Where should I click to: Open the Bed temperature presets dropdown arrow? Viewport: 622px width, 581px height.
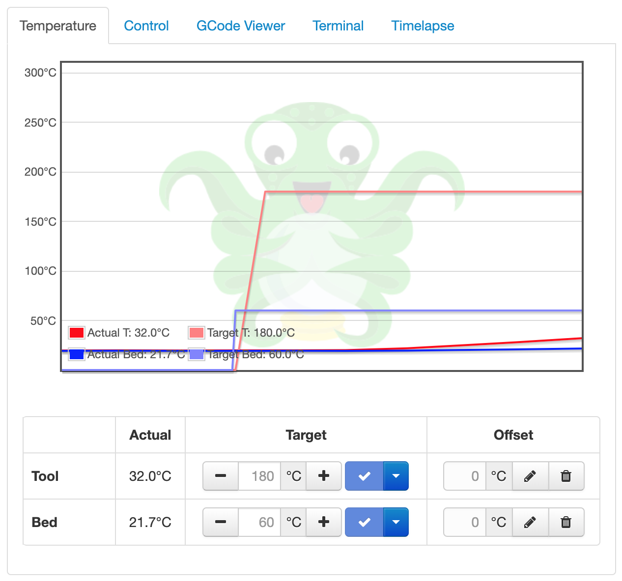396,522
